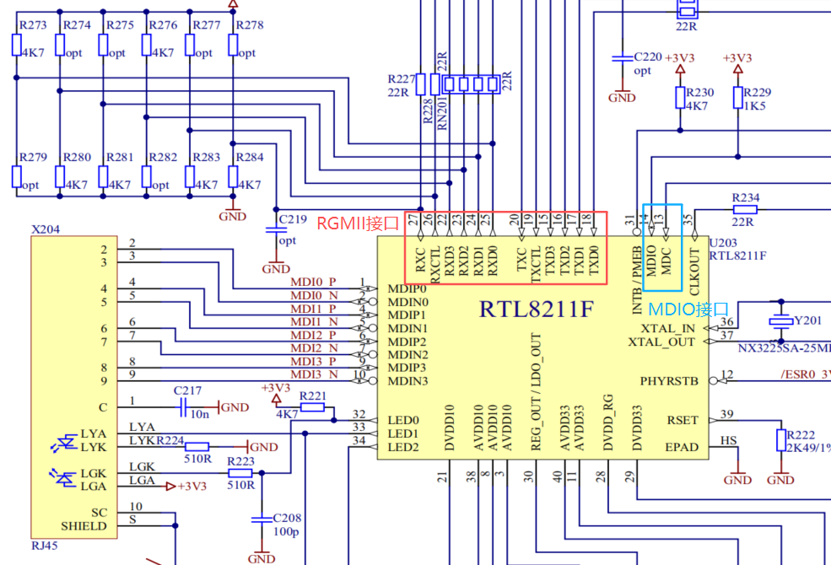Click the HS label near EPAD
This screenshot has height=565, width=831.
[728, 440]
